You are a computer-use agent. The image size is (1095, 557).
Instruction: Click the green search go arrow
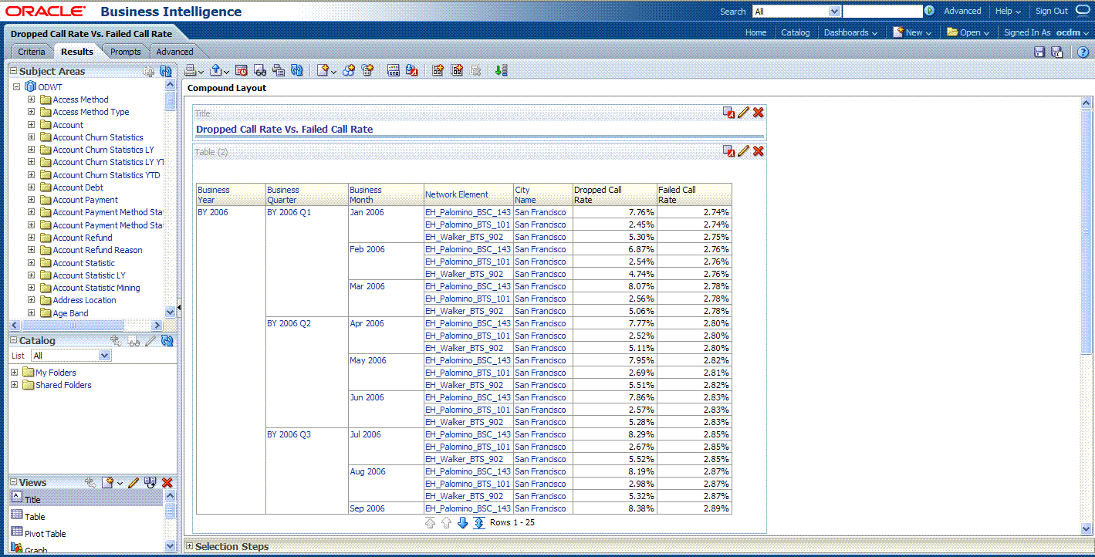[929, 11]
